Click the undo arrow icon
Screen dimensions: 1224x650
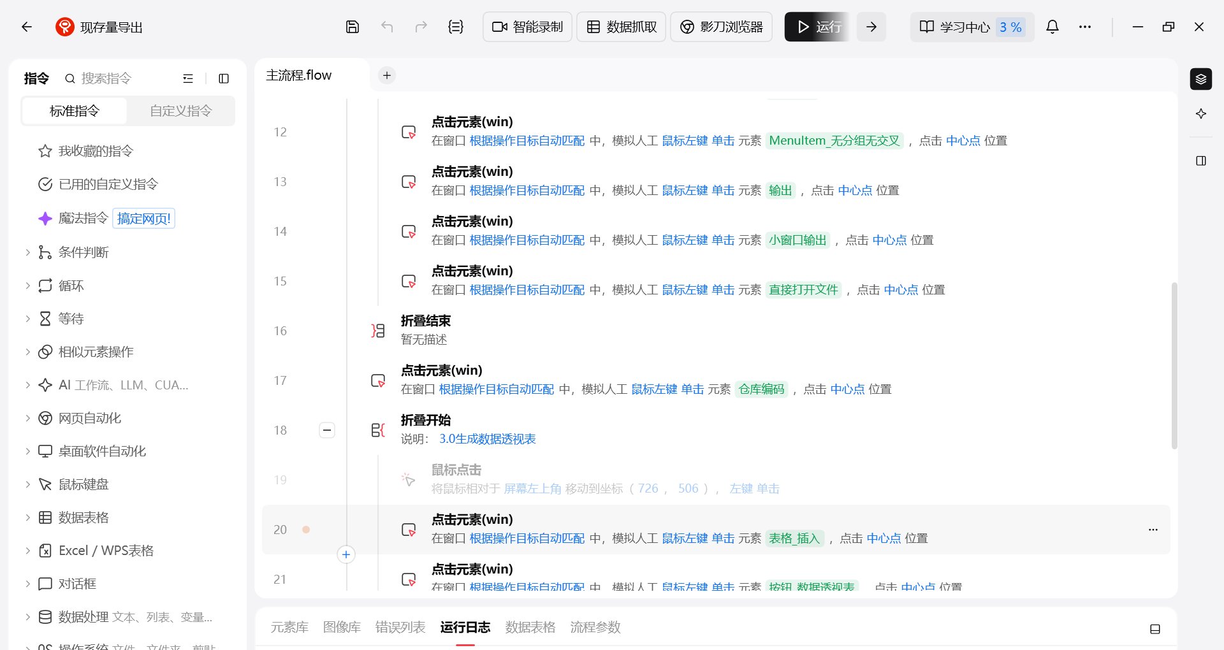coord(387,27)
